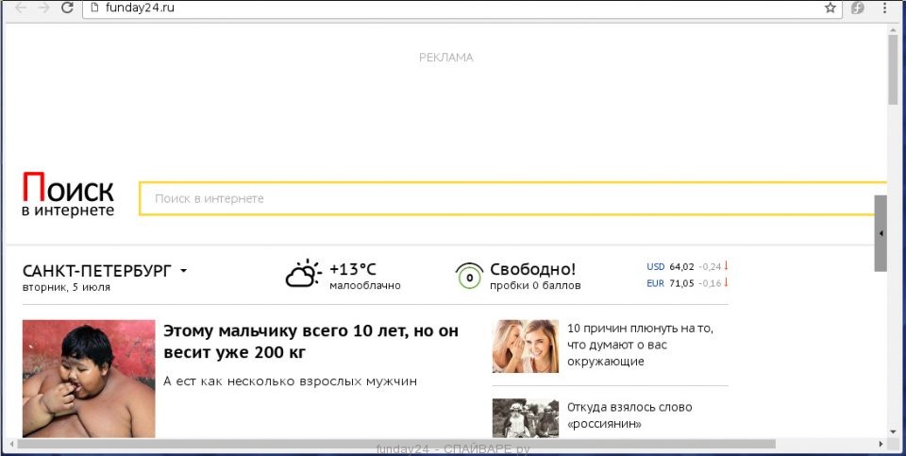Bookmark page with the star icon
Screen dimensions: 906x456
tap(830, 8)
